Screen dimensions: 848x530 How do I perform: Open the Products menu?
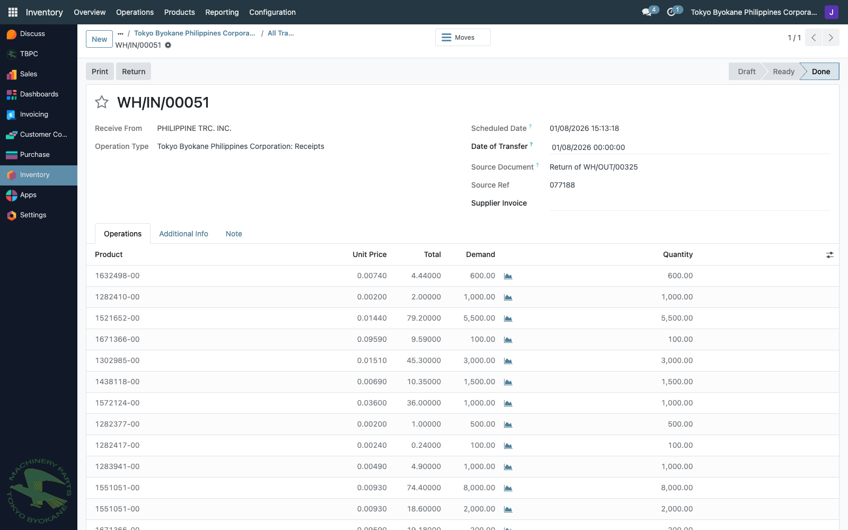coord(179,12)
